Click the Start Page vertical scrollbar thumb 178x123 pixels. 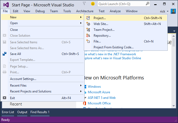coord(174,42)
